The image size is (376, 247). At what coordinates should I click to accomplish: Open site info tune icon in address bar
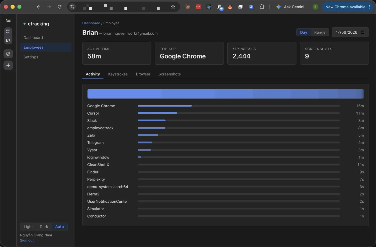(72, 7)
